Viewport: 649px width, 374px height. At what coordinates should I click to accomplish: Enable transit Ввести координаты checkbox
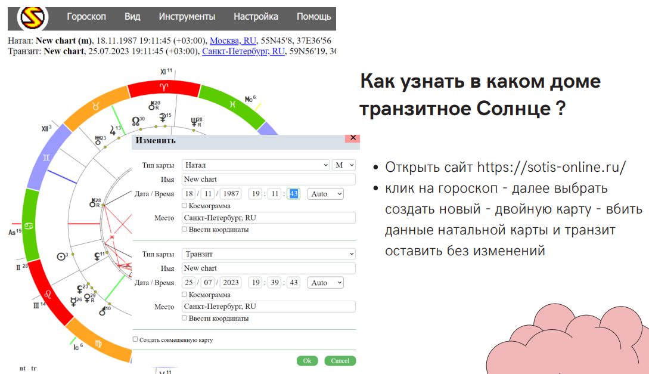click(x=184, y=318)
